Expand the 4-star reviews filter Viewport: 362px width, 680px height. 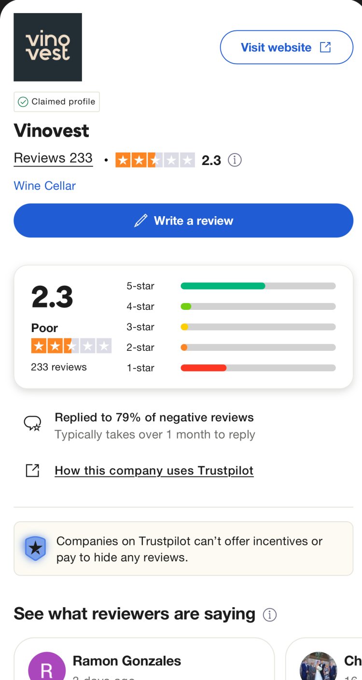click(140, 306)
